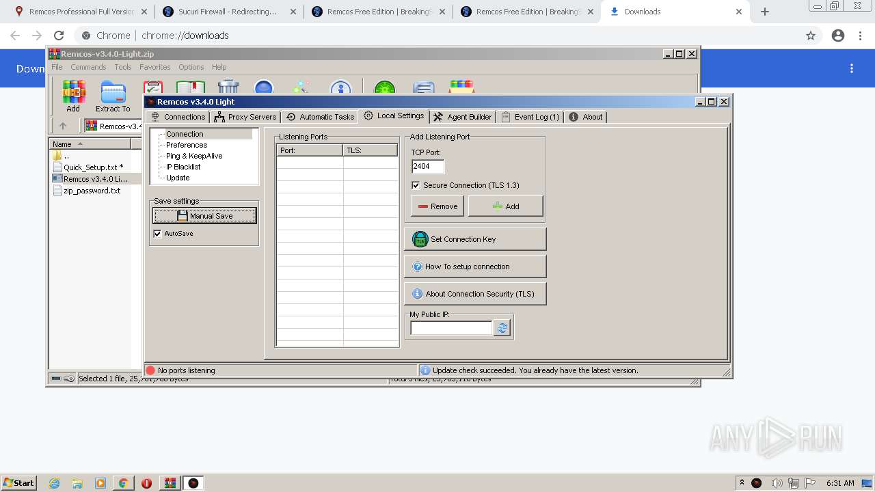Screen dimensions: 875x492
Task: Click the volume icon in system tray
Action: tap(777, 483)
